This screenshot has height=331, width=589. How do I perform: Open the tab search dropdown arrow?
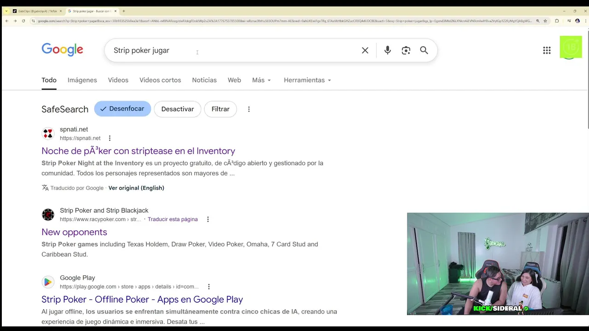[x=6, y=11]
